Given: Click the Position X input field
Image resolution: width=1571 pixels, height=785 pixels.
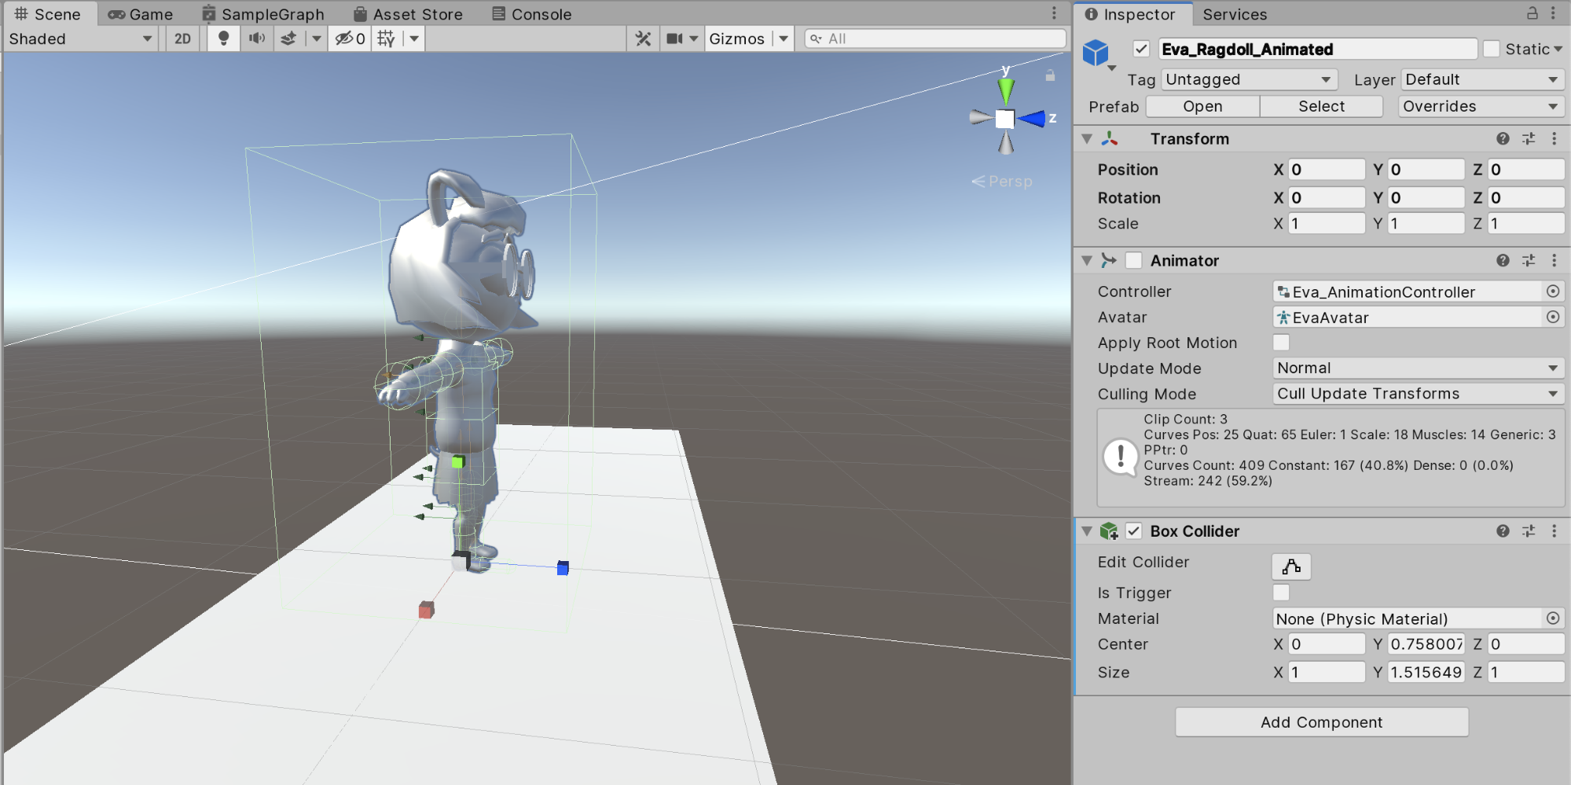Looking at the screenshot, I should click(1326, 170).
